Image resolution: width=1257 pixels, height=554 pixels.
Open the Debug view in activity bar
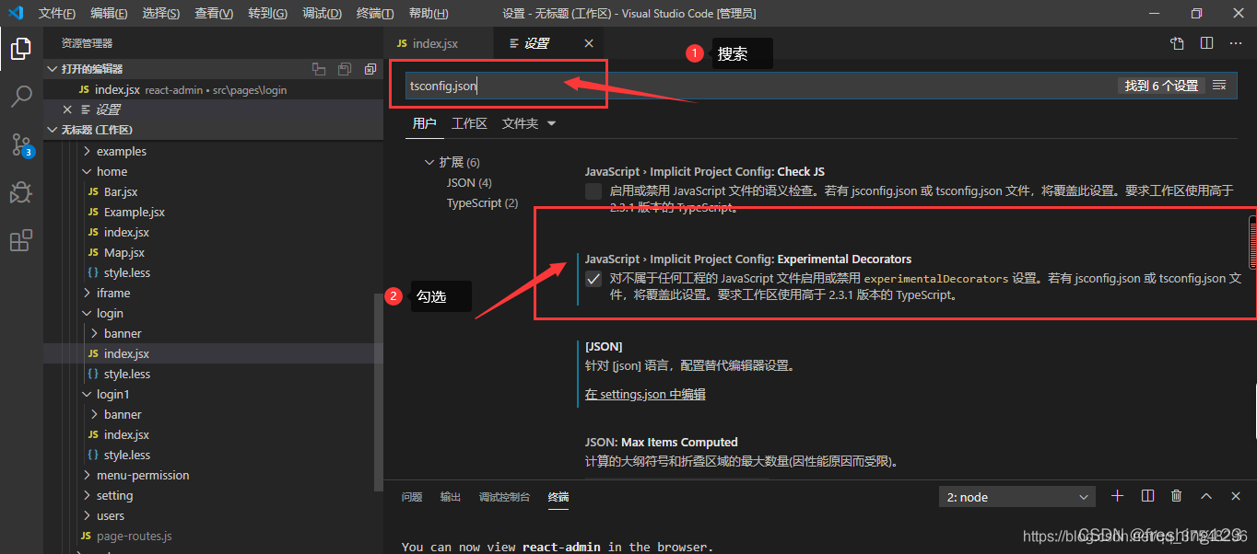[x=21, y=192]
